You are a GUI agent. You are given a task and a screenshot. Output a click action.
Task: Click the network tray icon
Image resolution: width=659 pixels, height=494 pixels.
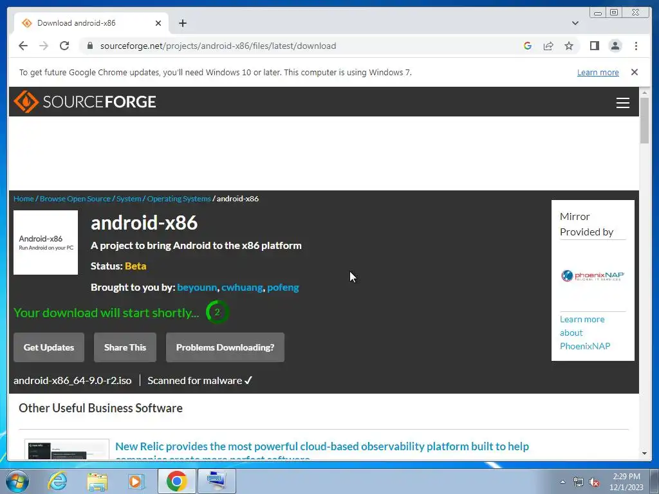[579, 482]
